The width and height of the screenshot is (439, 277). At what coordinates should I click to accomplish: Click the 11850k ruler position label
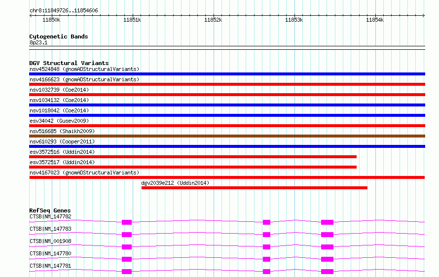pos(51,20)
